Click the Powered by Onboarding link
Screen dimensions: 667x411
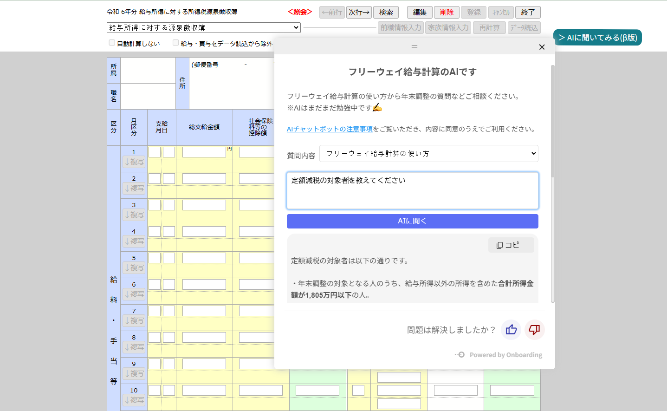(x=499, y=355)
